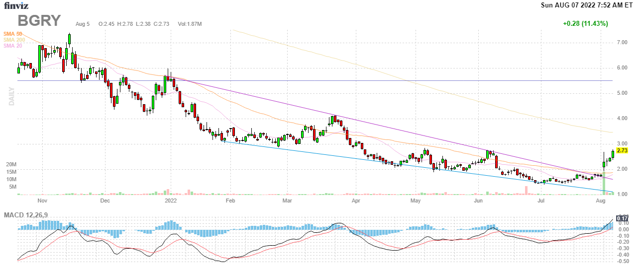Click the 2022 marker on the time axis
The image size is (637, 269).
(x=171, y=201)
